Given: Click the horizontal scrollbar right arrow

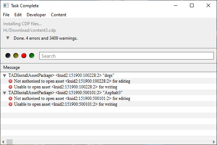Looking at the screenshot, I should (x=213, y=142).
